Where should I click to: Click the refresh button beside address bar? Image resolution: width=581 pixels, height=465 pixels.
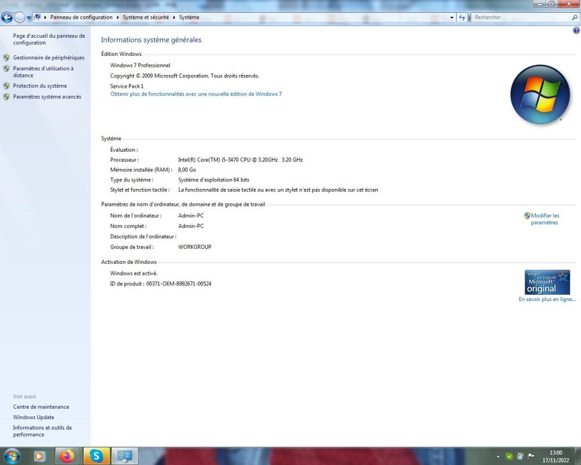[x=462, y=17]
